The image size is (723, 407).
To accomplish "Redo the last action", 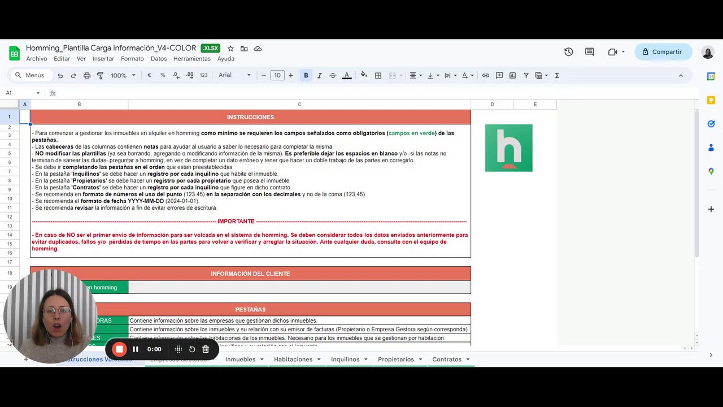I will click(73, 75).
